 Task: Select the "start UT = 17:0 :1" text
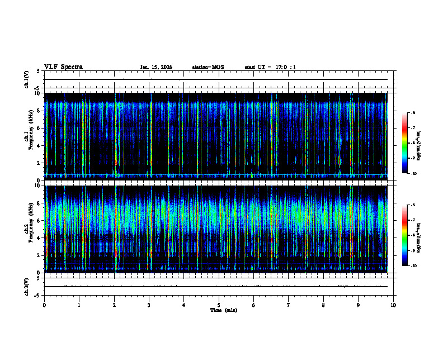pyautogui.click(x=270, y=67)
